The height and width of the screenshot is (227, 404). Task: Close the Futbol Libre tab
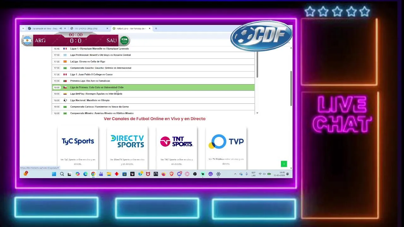[150, 28]
